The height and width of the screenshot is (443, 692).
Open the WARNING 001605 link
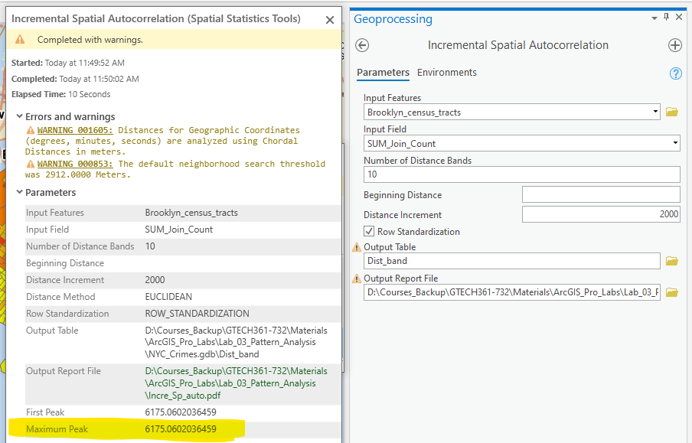74,130
